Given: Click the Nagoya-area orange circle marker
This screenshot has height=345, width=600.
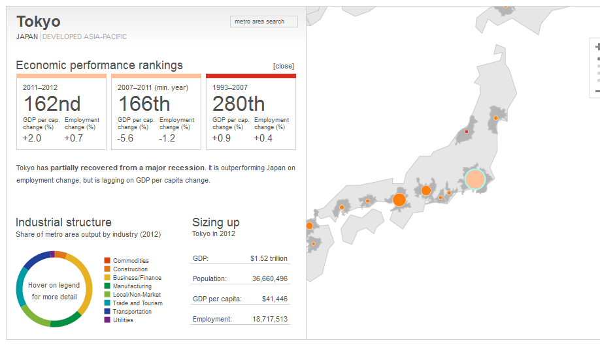Looking at the screenshot, I should coord(425,190).
